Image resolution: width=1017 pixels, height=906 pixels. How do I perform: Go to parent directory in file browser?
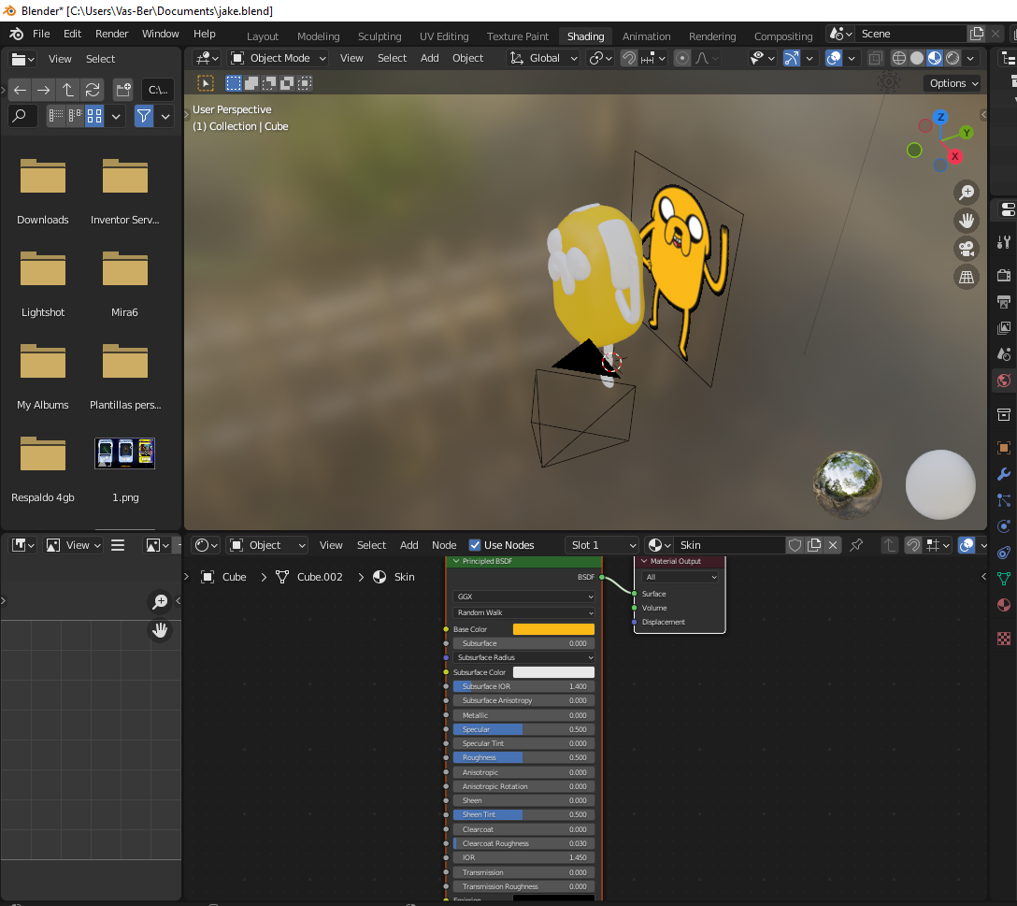tap(68, 90)
